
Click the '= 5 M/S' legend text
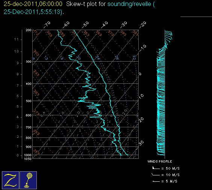(170, 181)
